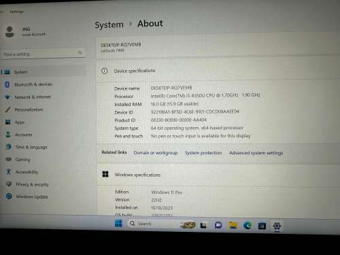This screenshot has width=340, height=255.
Task: Click the 10/10/2023 installed on date
Action: click(162, 208)
